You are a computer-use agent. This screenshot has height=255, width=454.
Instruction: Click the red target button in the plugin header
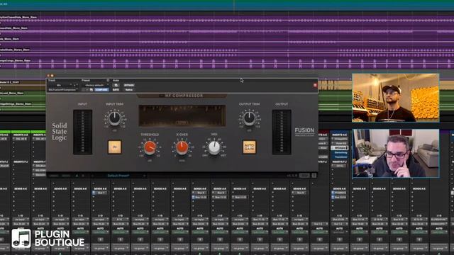click(x=315, y=85)
